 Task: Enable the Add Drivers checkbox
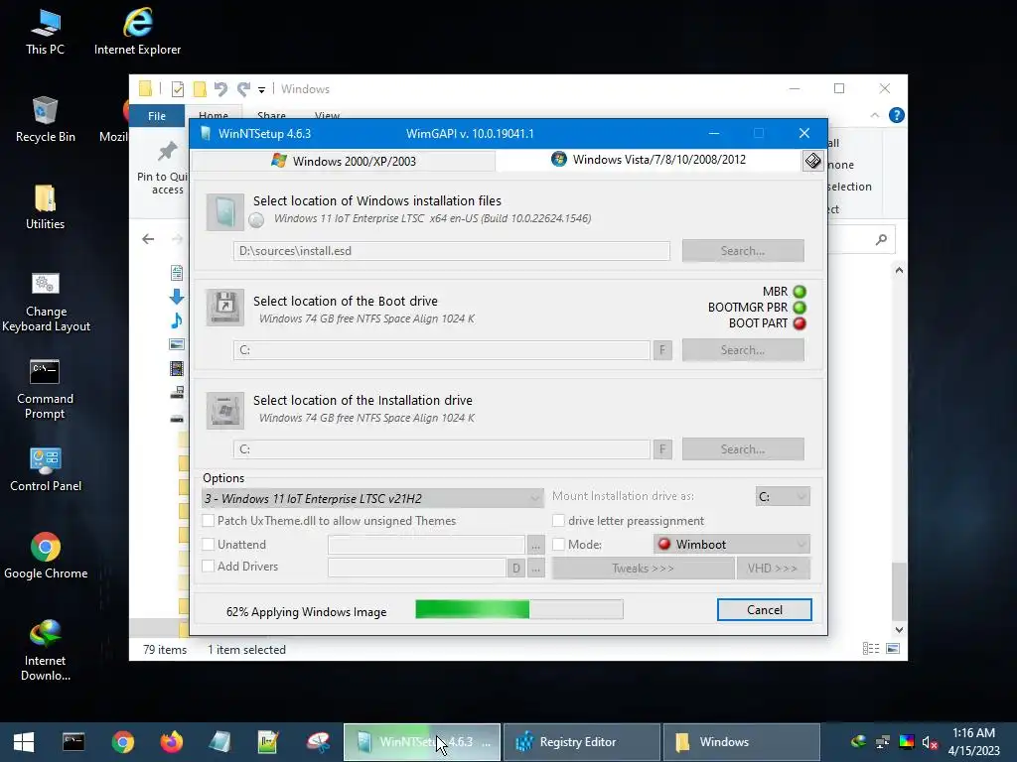point(209,566)
